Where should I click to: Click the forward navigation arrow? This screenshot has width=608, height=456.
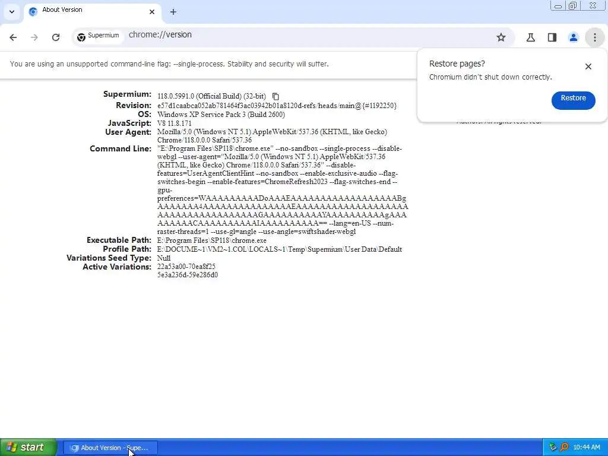pos(34,37)
